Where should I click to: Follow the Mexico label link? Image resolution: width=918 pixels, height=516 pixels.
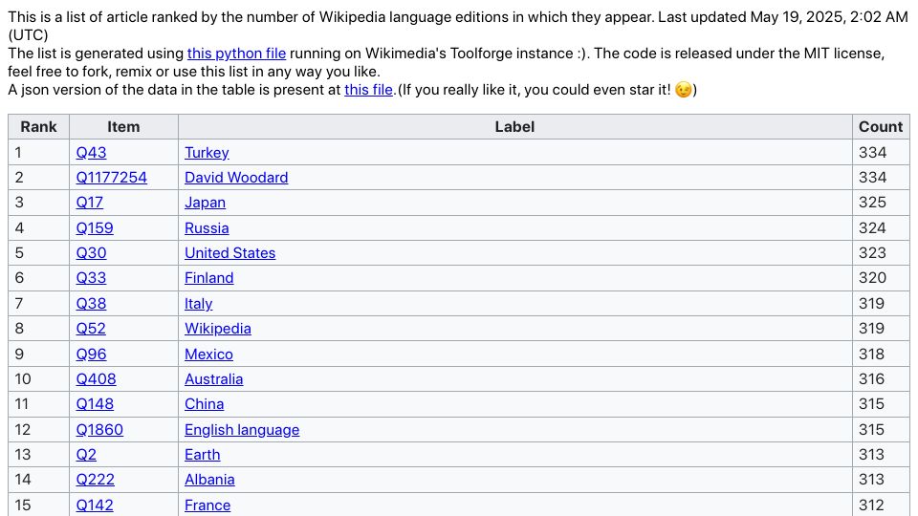[208, 354]
